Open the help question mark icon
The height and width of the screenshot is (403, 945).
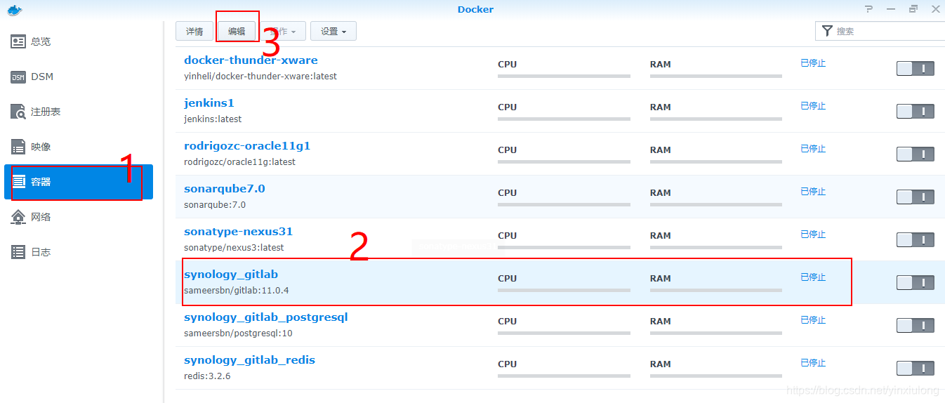(869, 9)
